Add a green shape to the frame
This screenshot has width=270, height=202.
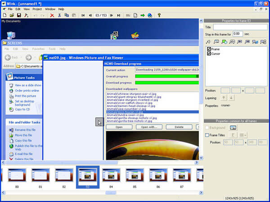(224, 42)
